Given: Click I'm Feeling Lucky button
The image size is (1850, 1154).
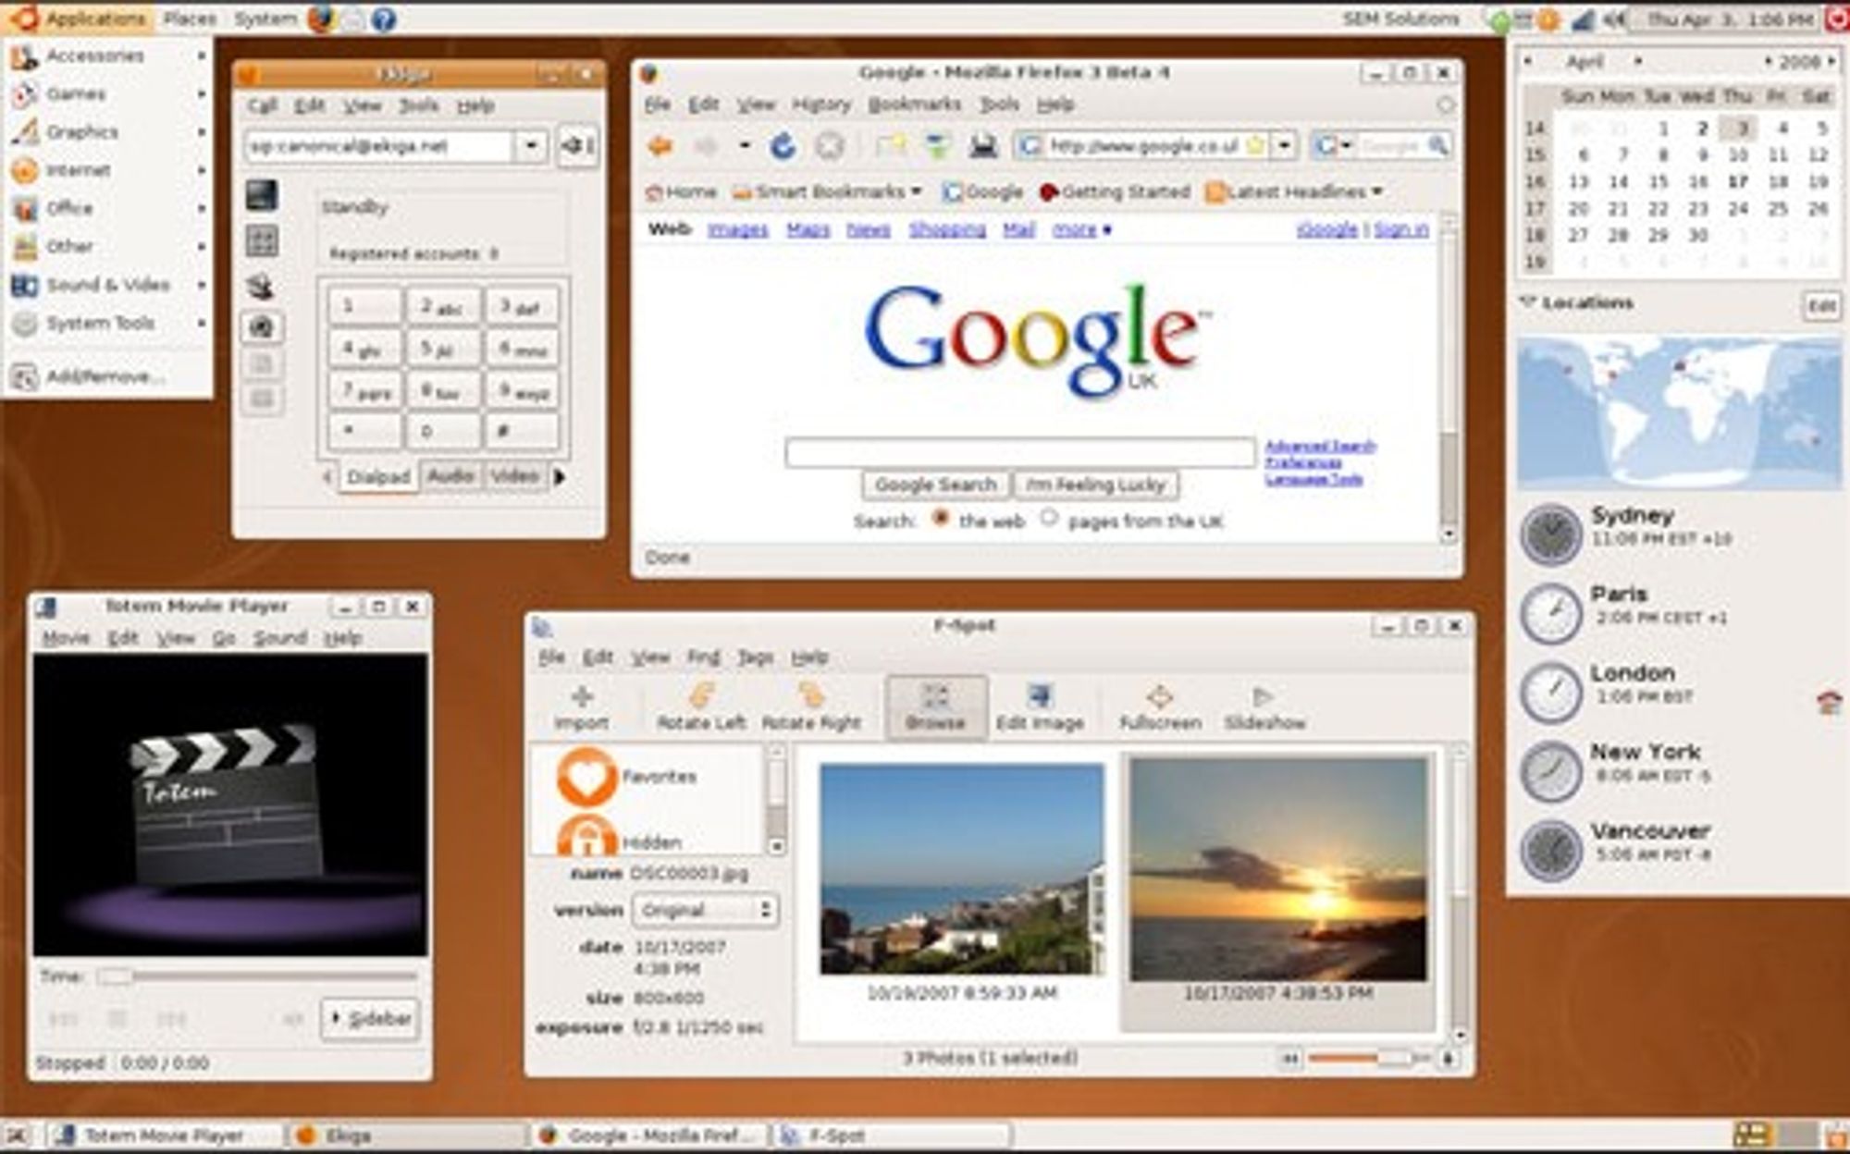Looking at the screenshot, I should 1096,485.
